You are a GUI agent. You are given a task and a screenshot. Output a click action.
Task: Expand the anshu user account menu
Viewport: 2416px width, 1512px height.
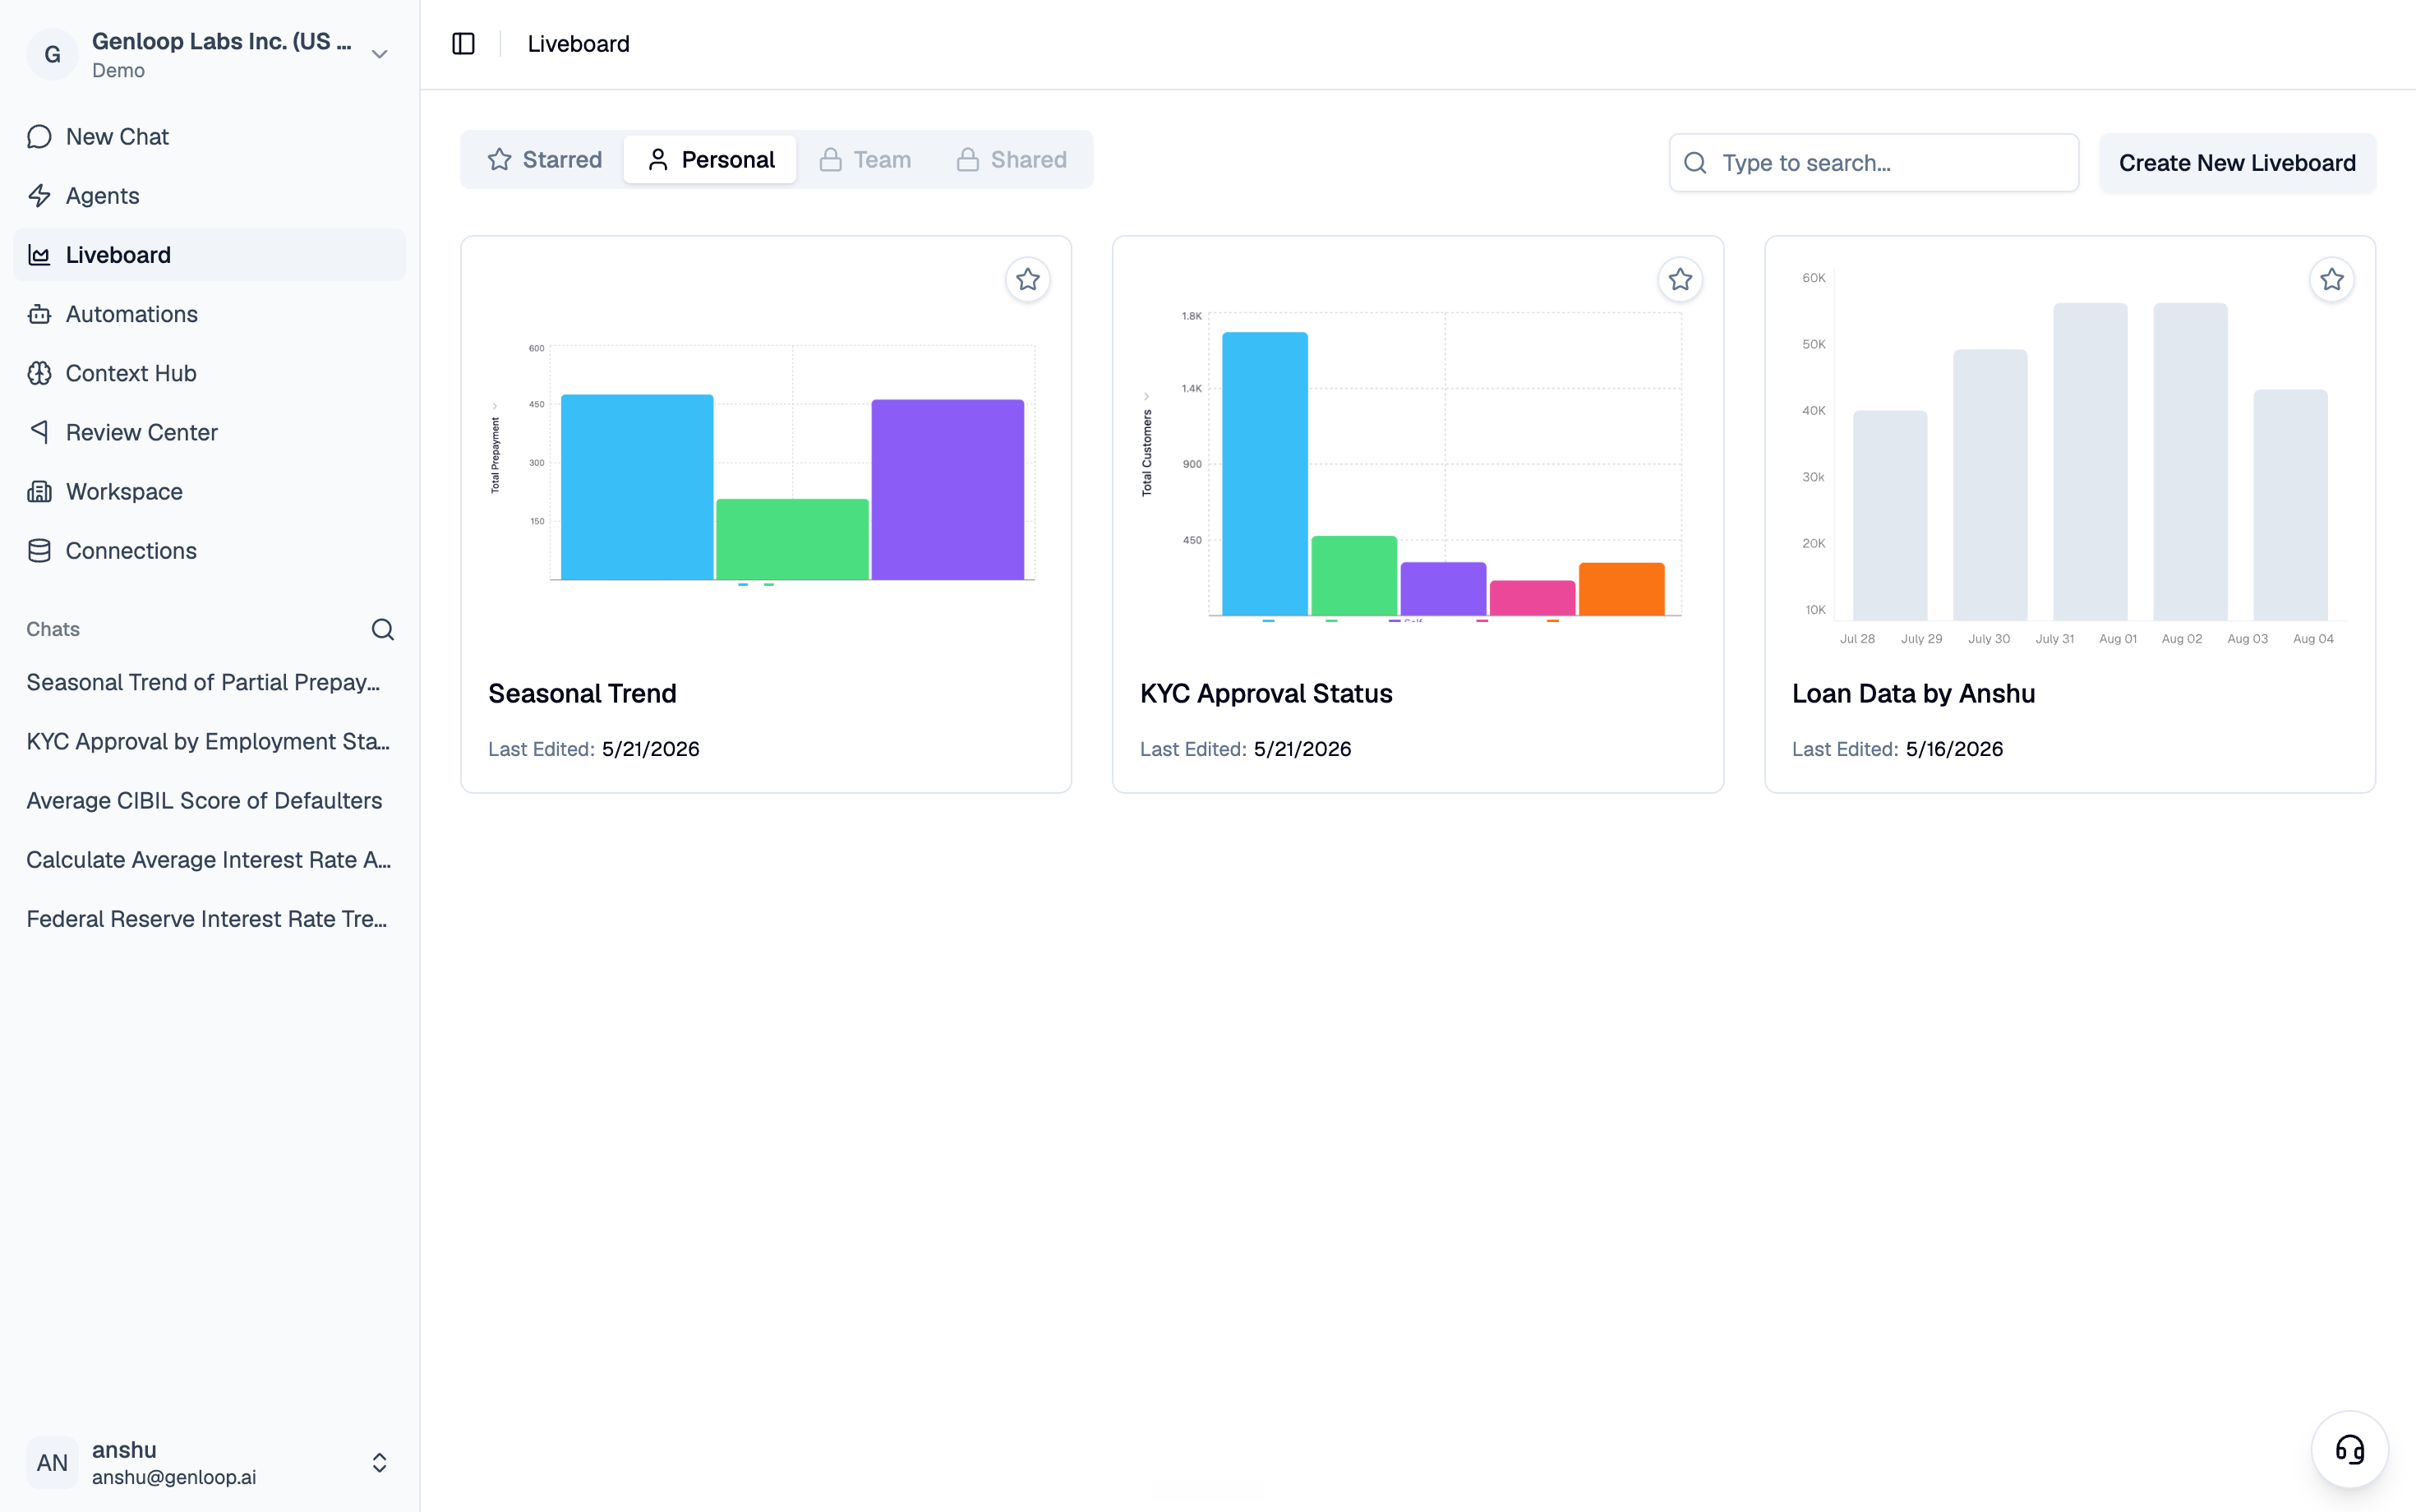click(x=379, y=1462)
